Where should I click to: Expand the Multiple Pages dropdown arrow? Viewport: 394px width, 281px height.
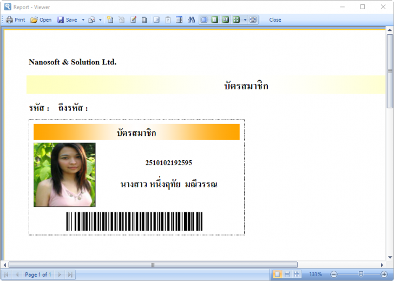[x=245, y=20]
